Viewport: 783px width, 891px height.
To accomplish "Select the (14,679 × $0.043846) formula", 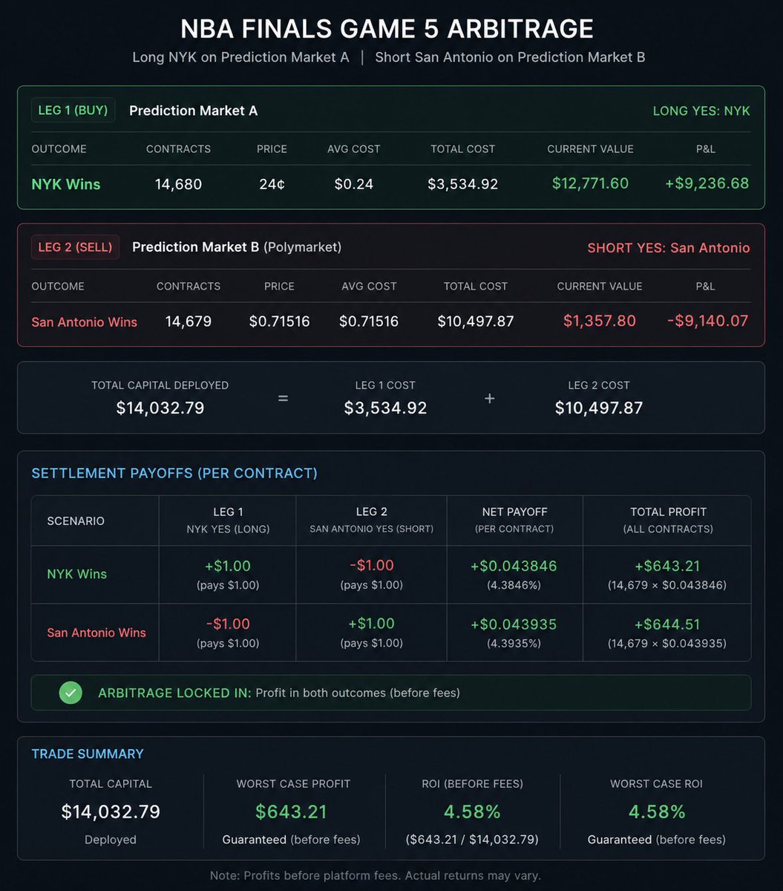I will 667,585.
